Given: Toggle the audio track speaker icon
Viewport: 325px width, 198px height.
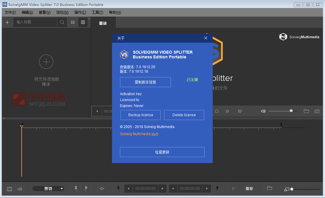Looking at the screenshot, I should tap(20, 189).
